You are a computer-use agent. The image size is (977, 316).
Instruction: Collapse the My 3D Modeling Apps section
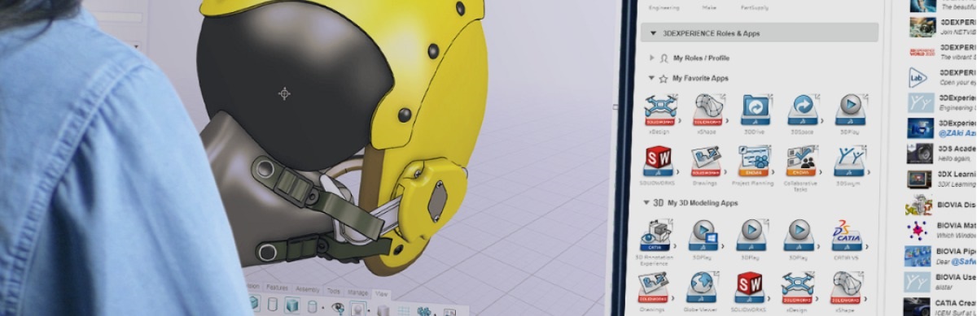[646, 202]
